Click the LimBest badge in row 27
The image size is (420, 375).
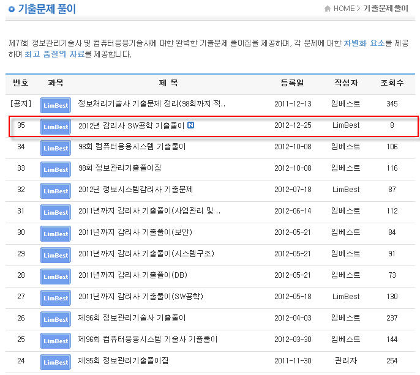[x=56, y=298]
